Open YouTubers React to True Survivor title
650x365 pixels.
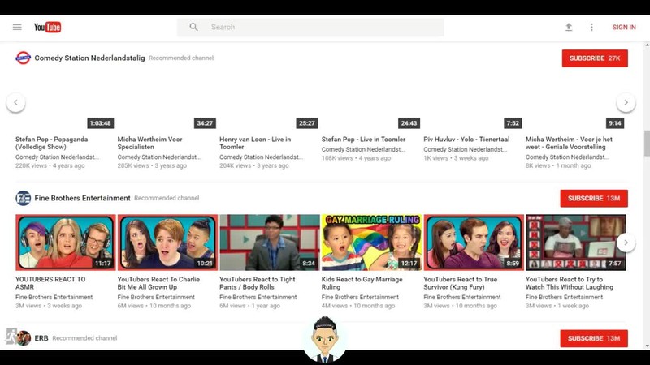[x=460, y=283]
